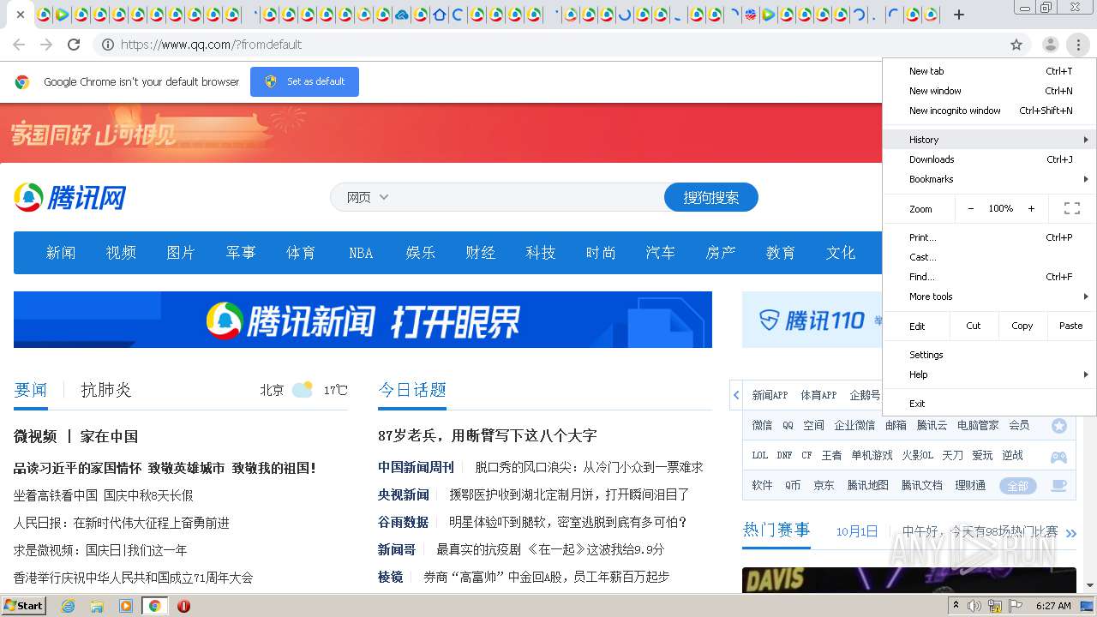This screenshot has height=617, width=1097.
Task: Click the 搜狗搜索 search button
Action: pyautogui.click(x=711, y=197)
